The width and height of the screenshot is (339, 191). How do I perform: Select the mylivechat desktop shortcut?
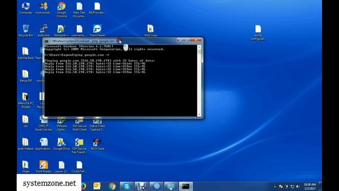[x=43, y=8]
